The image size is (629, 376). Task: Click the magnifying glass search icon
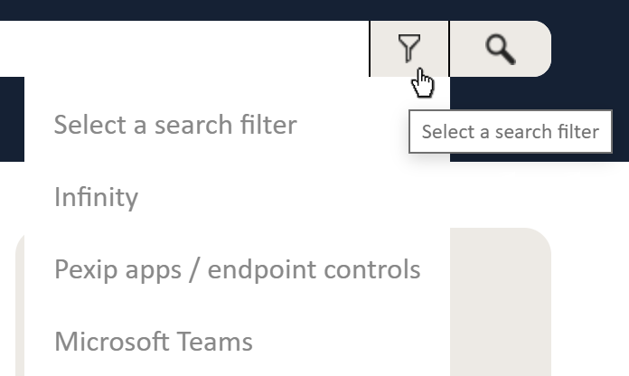click(500, 49)
